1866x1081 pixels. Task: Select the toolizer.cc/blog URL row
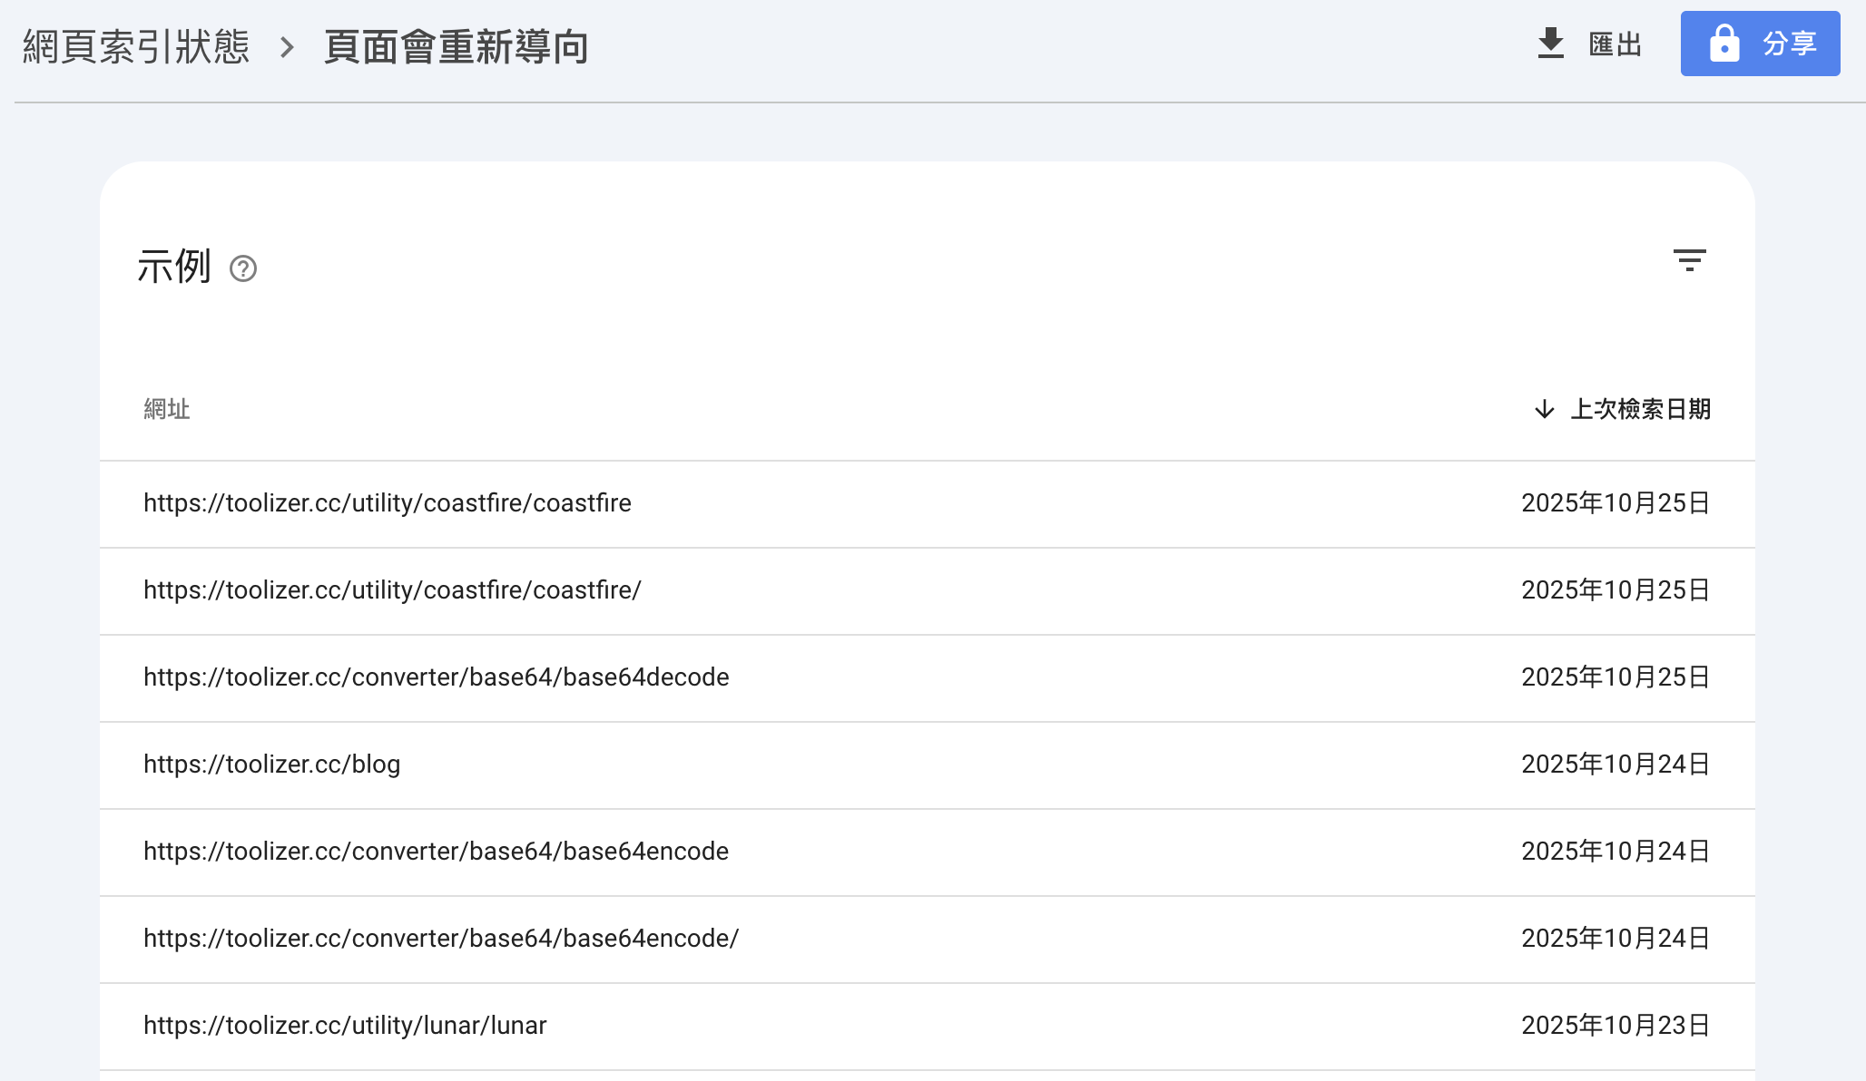[271, 764]
